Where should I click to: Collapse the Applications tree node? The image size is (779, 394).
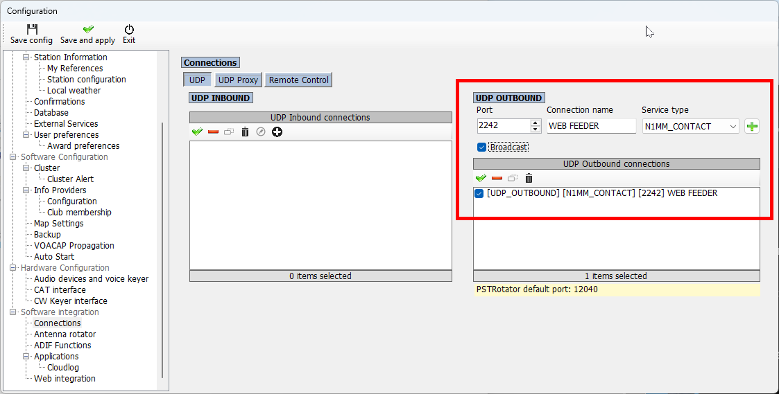(x=26, y=357)
